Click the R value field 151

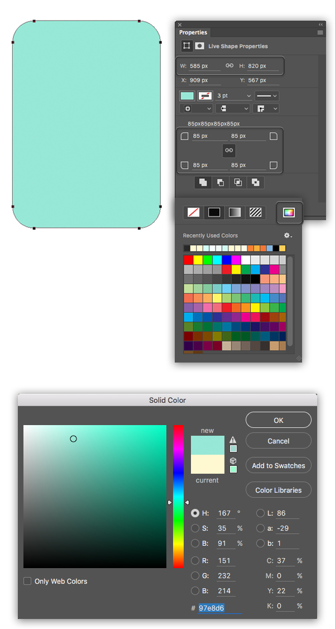coord(226,560)
